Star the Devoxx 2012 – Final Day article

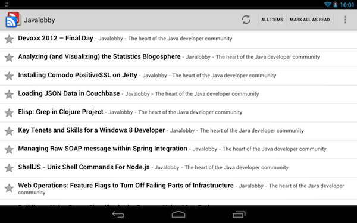click(9, 39)
